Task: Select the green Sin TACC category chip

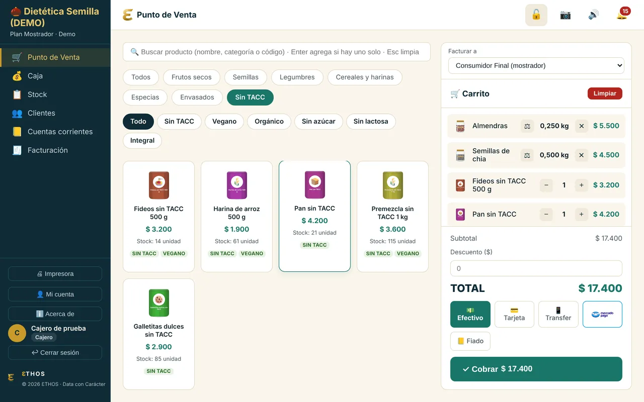Action: 250,97
